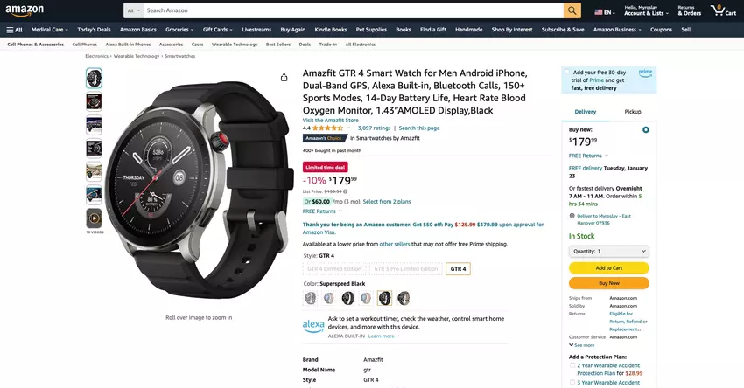Select the Buy new radio button

coord(645,130)
